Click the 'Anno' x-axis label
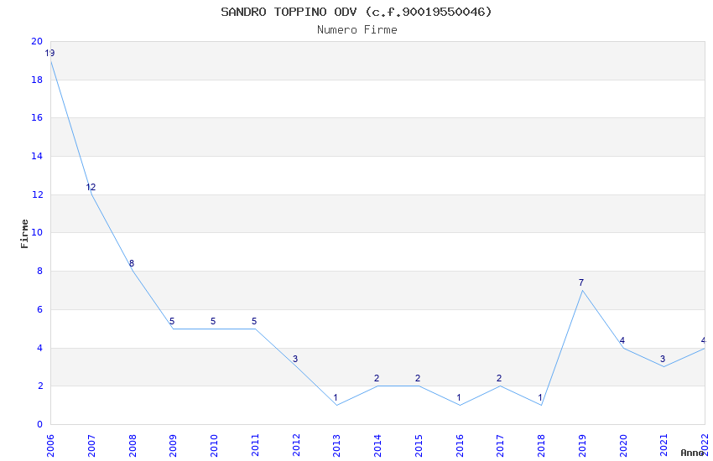 692,453
